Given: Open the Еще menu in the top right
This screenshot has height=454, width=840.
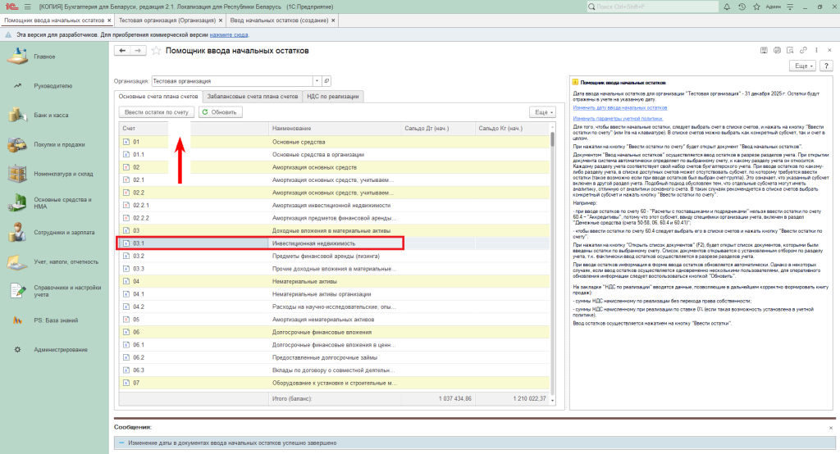Looking at the screenshot, I should click(x=801, y=66).
